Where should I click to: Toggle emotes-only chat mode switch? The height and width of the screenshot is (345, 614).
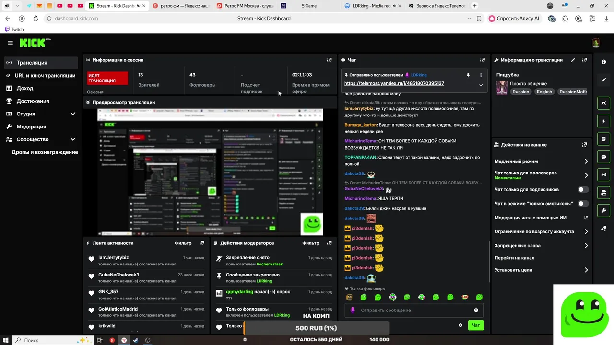583,204
